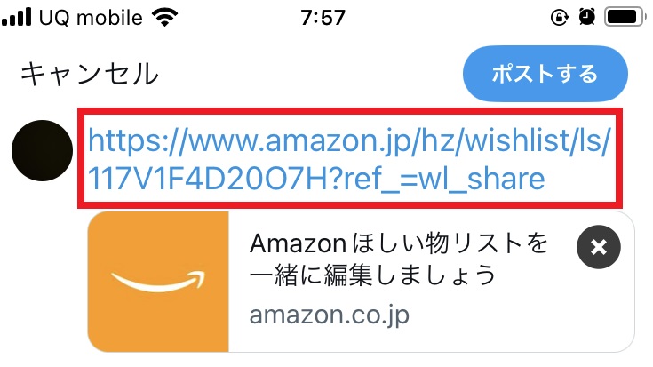Tap the black circular profile avatar
This screenshot has height=367, width=653.
(42, 150)
